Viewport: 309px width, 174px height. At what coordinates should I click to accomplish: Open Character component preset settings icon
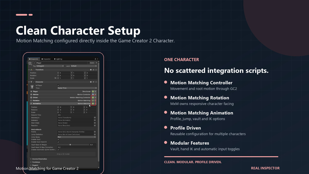pos(93,82)
